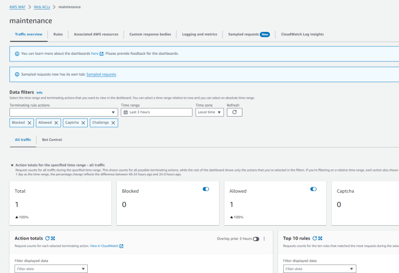The width and height of the screenshot is (399, 273).
Task: Collapse the Action totals for time range section
Action: coord(12,165)
